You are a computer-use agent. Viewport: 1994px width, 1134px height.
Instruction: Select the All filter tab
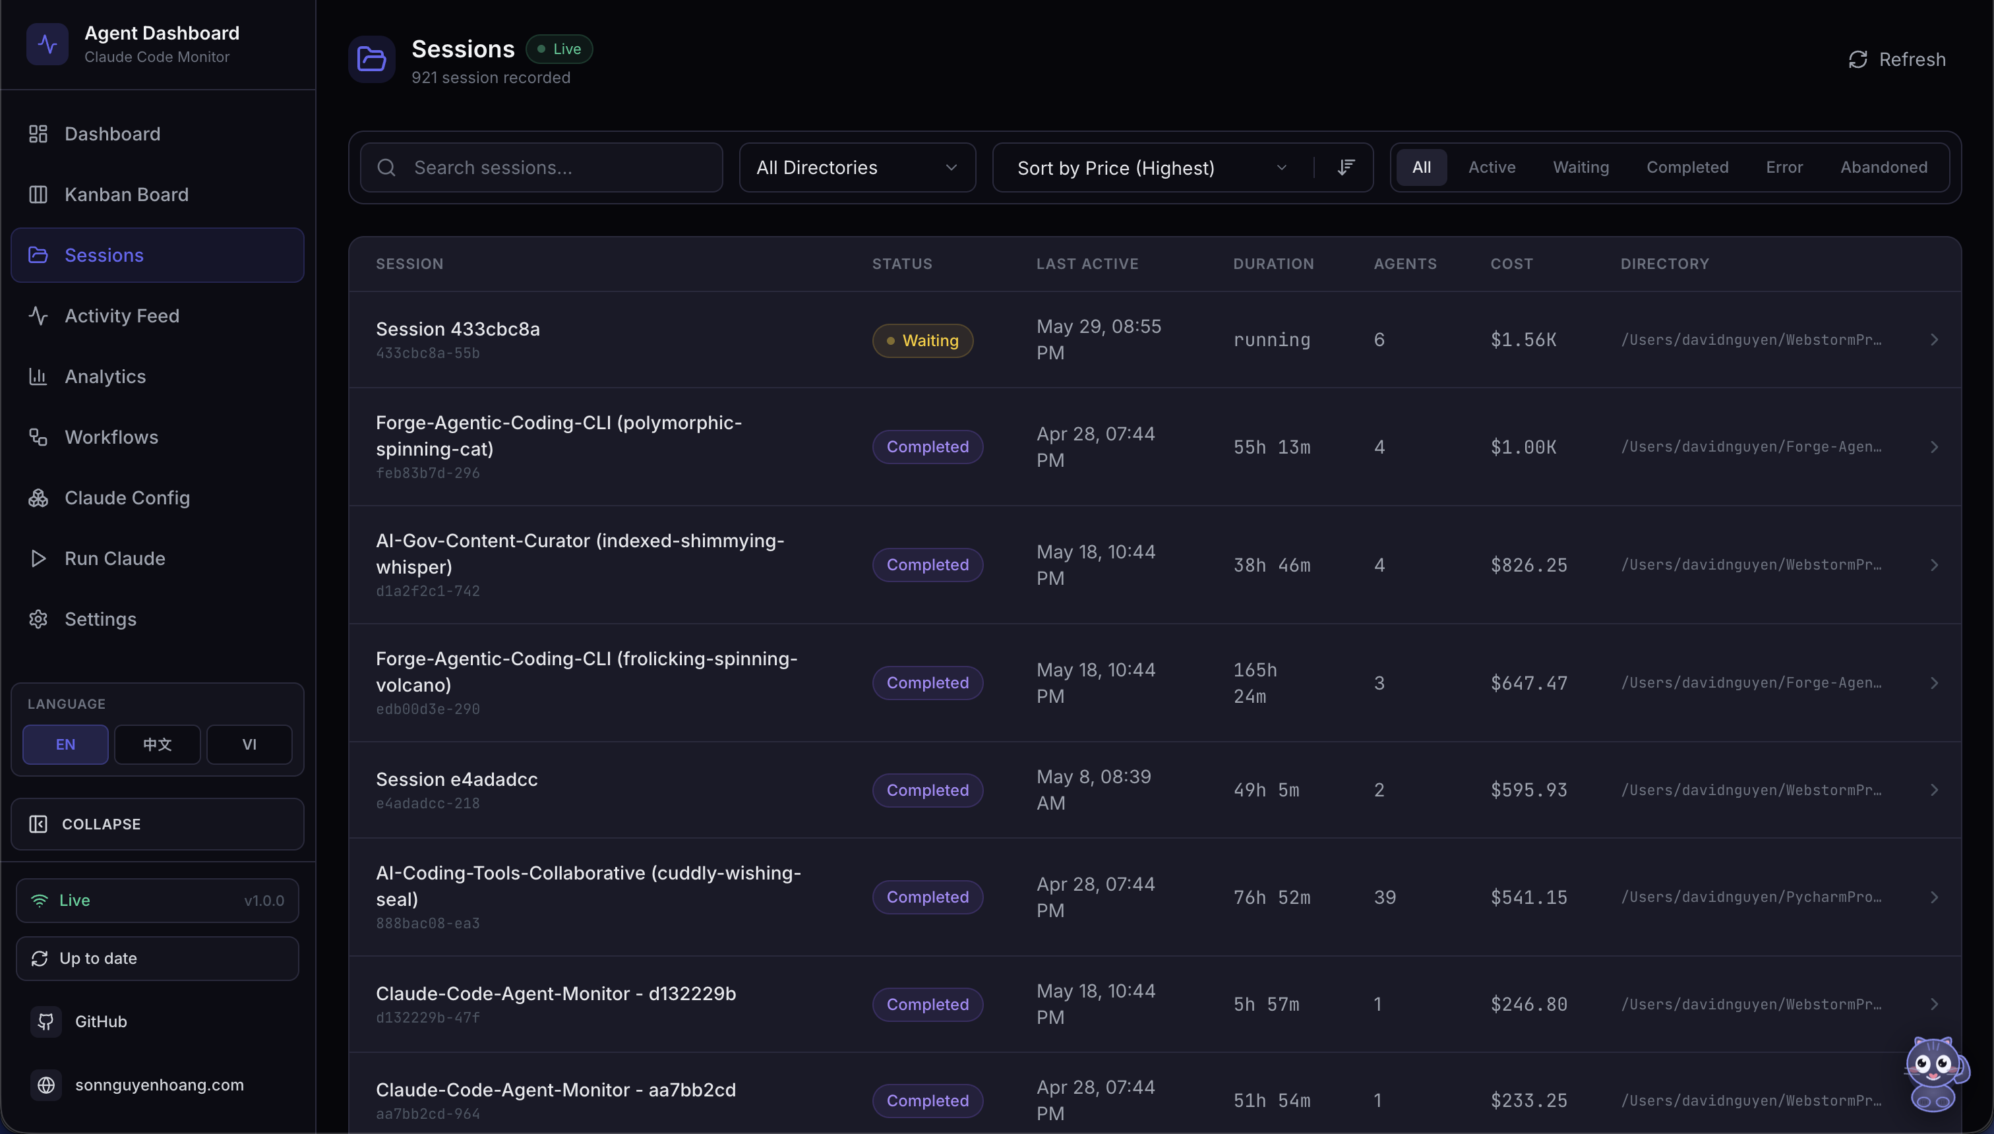click(x=1421, y=167)
